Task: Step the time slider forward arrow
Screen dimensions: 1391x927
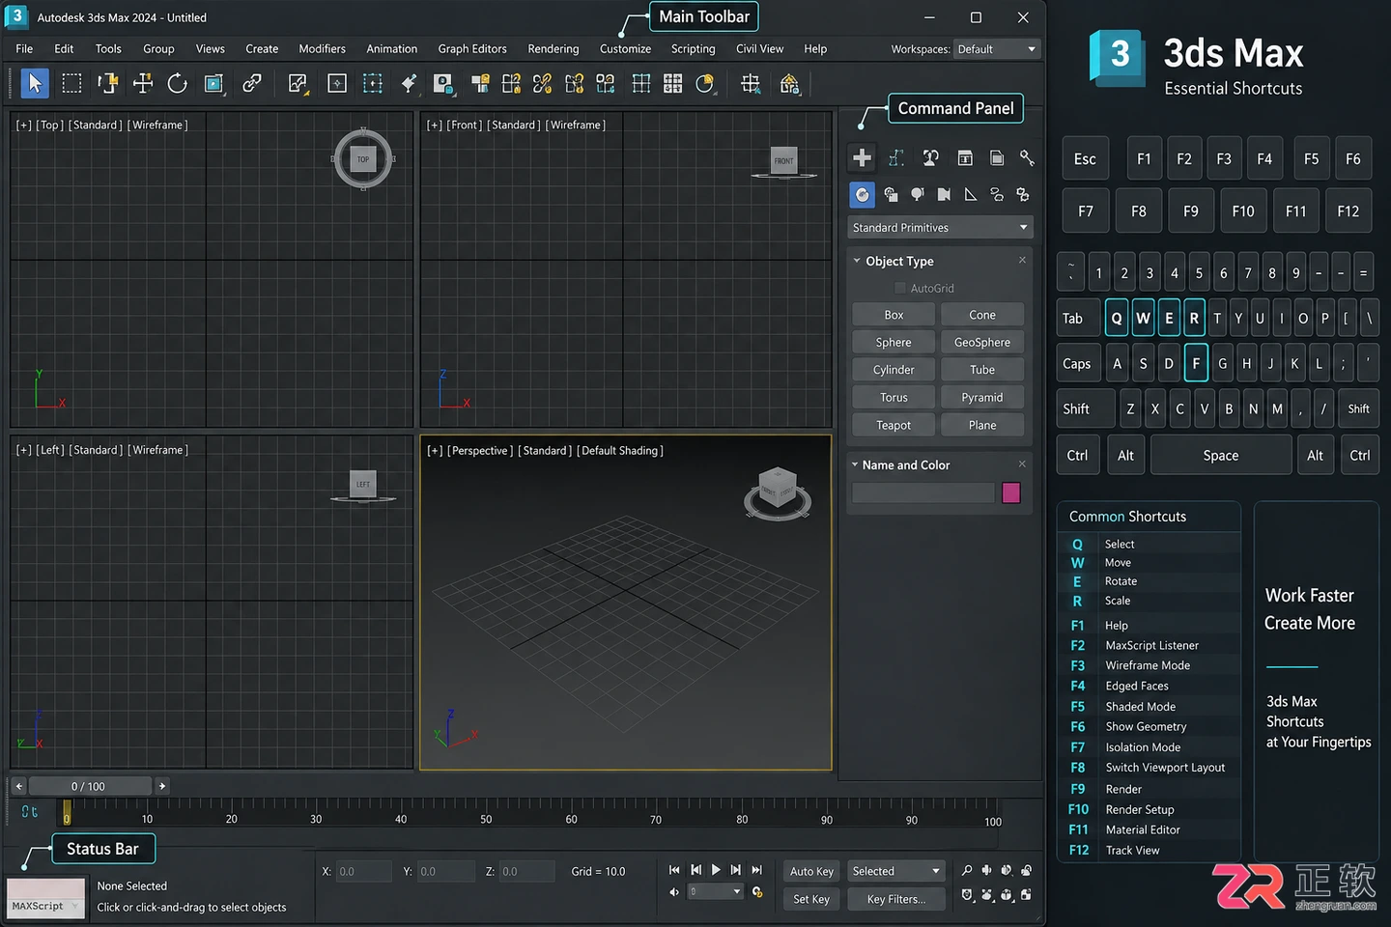Action: click(162, 786)
